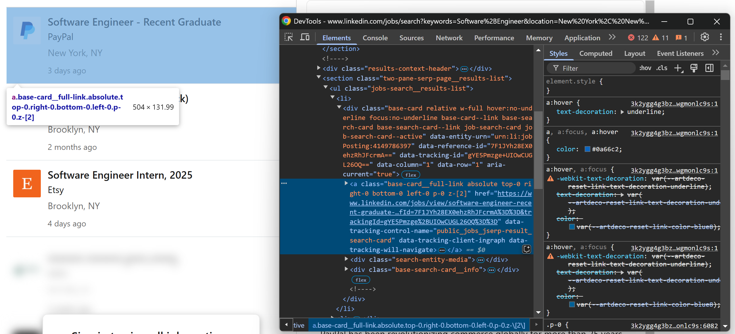
Task: Activate the inspect element picker icon
Action: click(289, 37)
